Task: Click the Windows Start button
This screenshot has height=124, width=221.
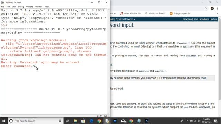Action: [x=4, y=121]
